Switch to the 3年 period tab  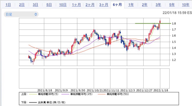(158, 5)
